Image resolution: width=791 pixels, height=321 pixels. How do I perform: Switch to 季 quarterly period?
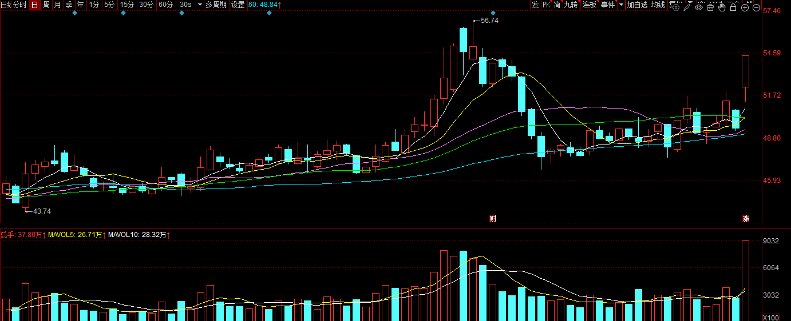[x=69, y=5]
